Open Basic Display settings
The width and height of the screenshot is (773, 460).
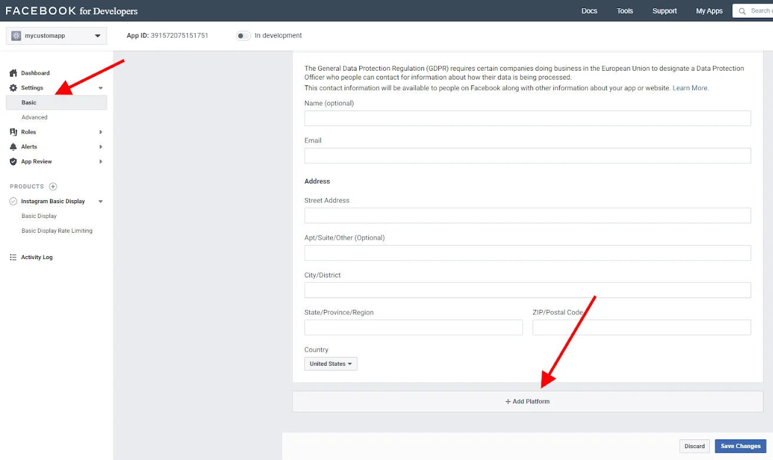coord(39,216)
